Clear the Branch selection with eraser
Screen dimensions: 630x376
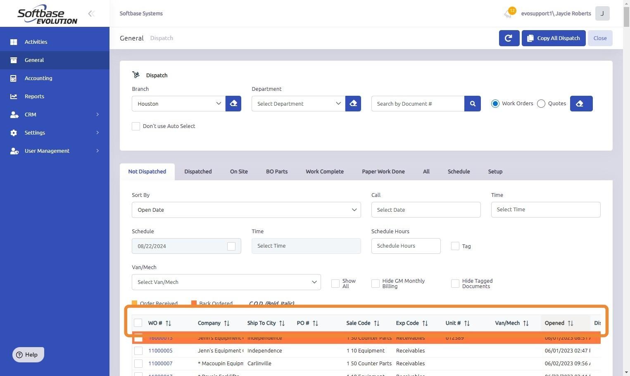click(233, 104)
